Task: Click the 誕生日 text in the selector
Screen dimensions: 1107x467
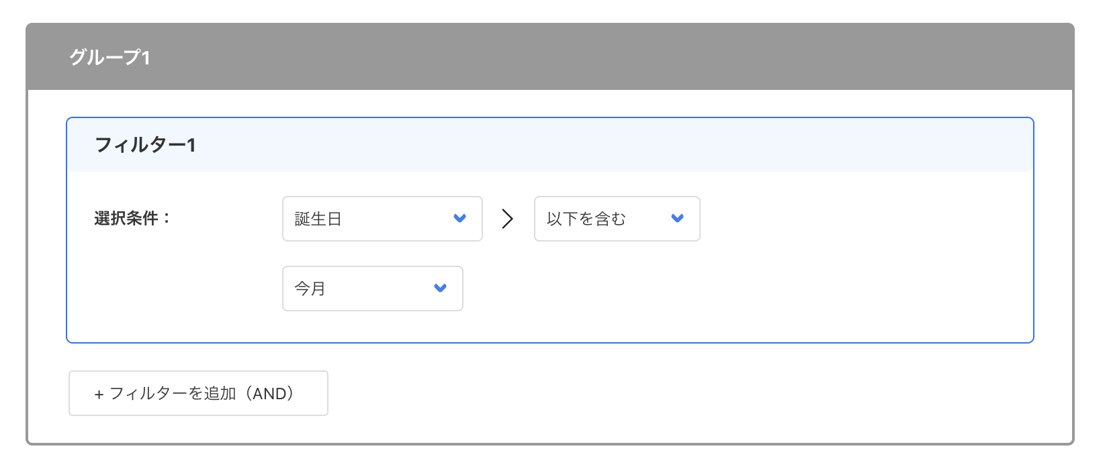Action: point(318,219)
